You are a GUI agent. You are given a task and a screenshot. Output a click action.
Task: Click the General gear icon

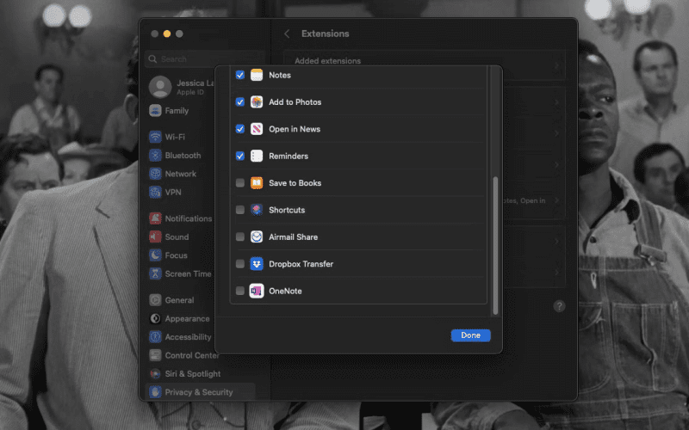[x=155, y=300]
